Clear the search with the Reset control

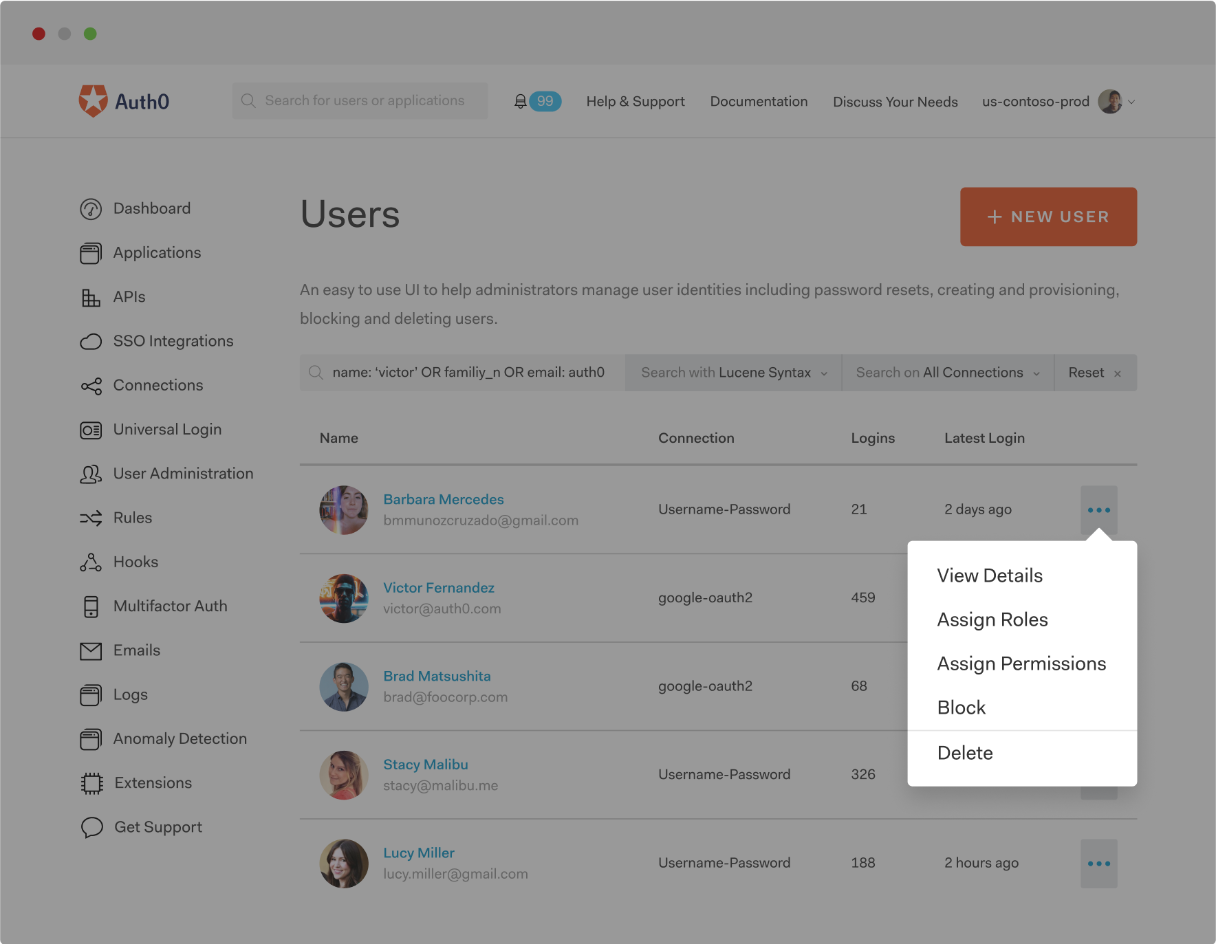1086,372
